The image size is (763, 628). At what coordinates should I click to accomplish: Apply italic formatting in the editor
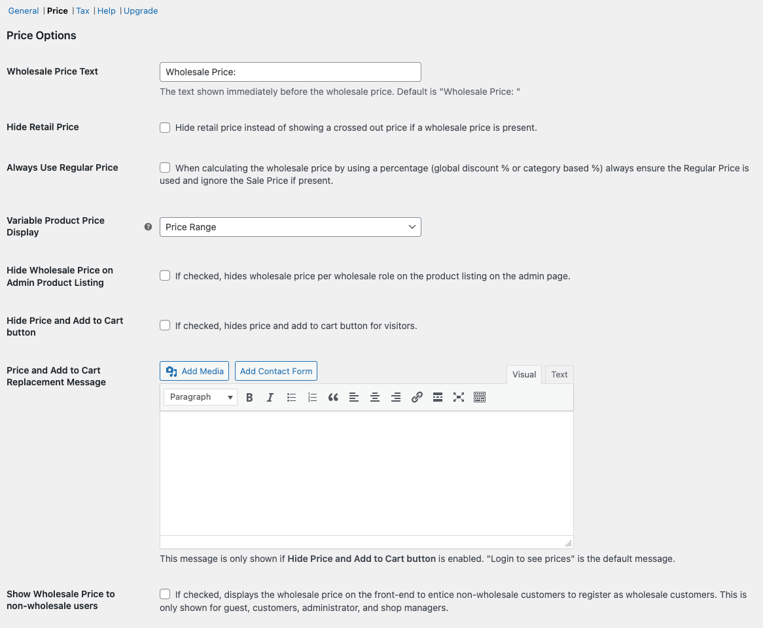(x=270, y=397)
